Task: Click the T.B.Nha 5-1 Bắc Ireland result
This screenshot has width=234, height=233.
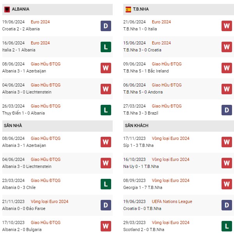Action: (146, 71)
